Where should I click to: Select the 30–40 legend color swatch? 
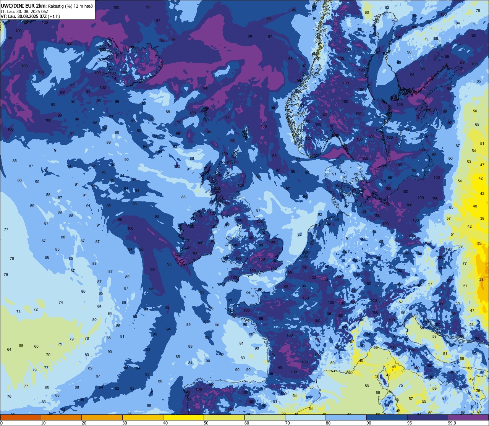tap(142, 417)
